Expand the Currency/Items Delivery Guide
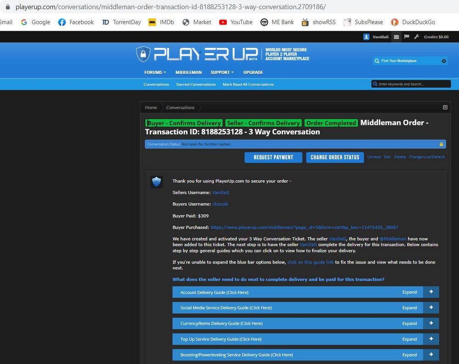This screenshot has height=364, width=459. click(x=306, y=324)
